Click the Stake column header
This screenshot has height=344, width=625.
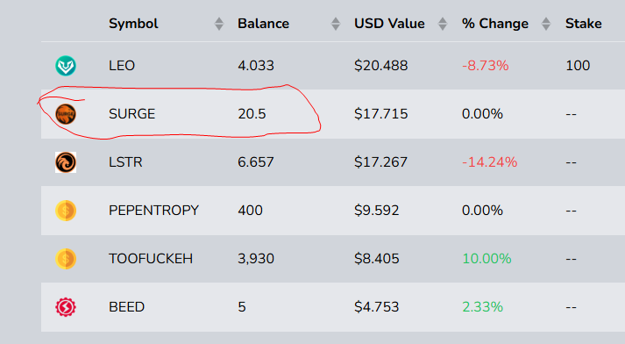584,24
